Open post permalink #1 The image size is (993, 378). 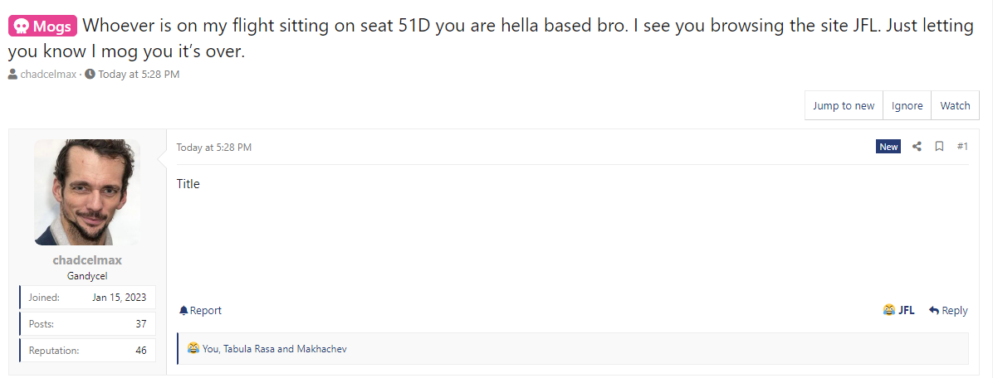[x=962, y=147]
